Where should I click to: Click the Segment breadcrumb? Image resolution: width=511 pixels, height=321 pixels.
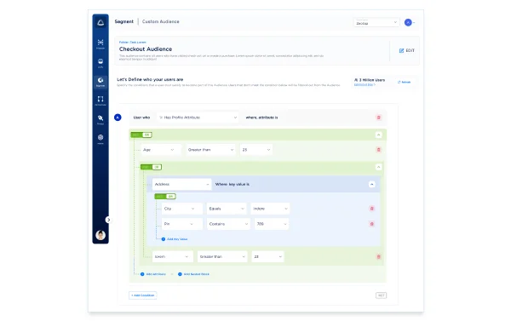[123, 21]
